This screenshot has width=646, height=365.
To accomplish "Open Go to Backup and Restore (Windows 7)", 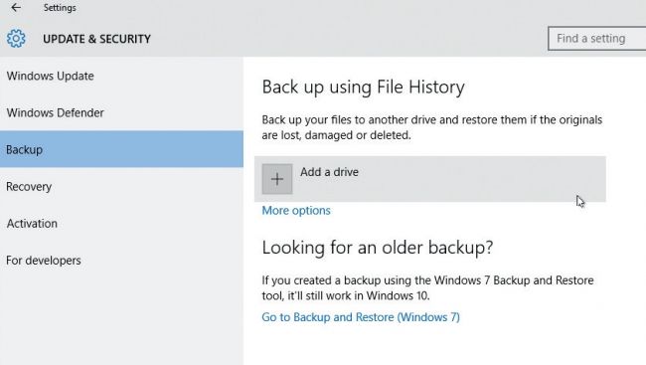I will click(361, 317).
